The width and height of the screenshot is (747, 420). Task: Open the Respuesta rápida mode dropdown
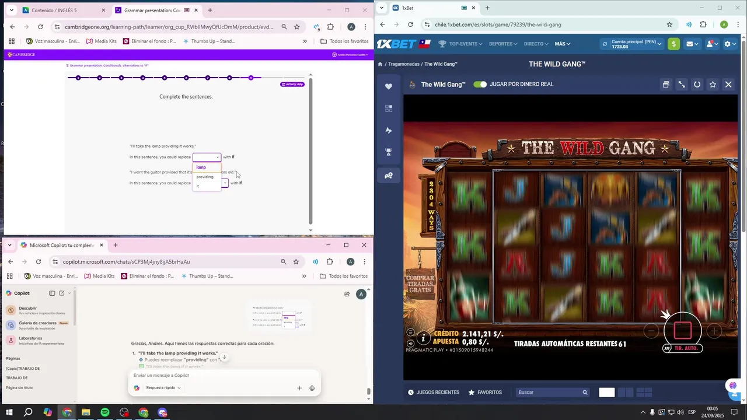(163, 388)
